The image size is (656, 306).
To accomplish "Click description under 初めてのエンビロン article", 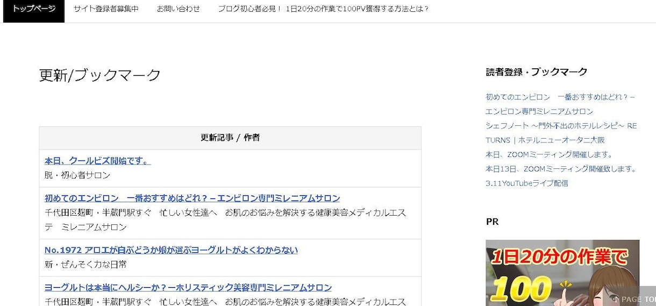I will (225, 220).
